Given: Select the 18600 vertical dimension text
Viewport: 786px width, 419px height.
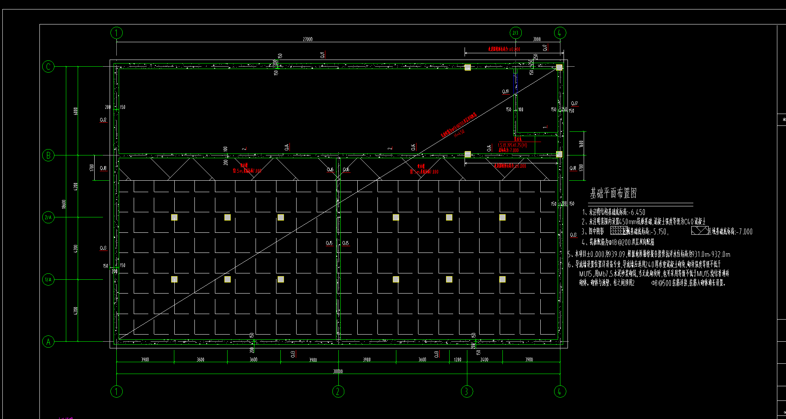Looking at the screenshot, I should pos(64,204).
